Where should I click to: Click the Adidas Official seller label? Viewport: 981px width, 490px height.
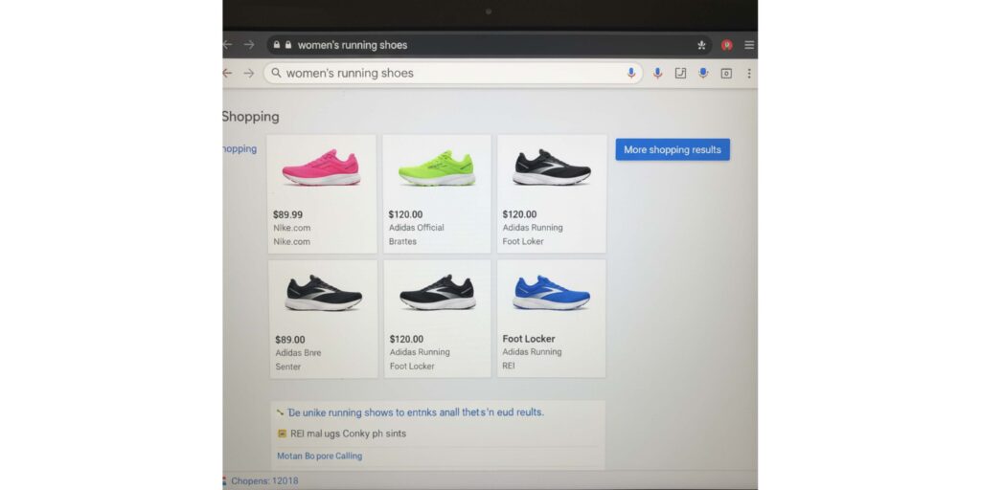pyautogui.click(x=416, y=228)
